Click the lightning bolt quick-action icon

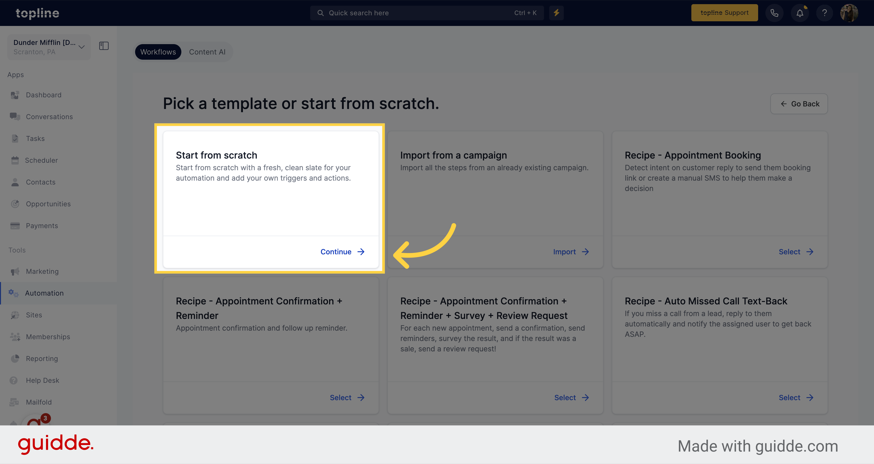557,12
